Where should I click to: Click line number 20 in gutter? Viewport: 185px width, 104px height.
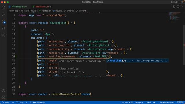14,57
